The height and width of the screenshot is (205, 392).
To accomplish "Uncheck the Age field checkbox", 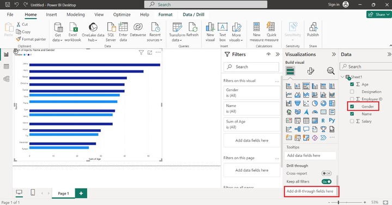I will coord(352,85).
